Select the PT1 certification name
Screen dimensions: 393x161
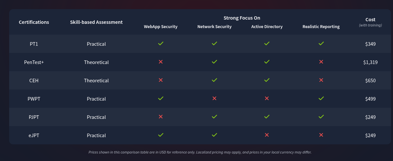click(34, 44)
